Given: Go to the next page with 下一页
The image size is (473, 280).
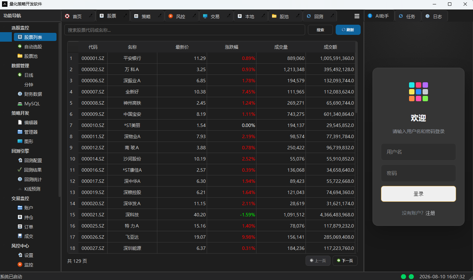Looking at the screenshot, I should tap(345, 261).
